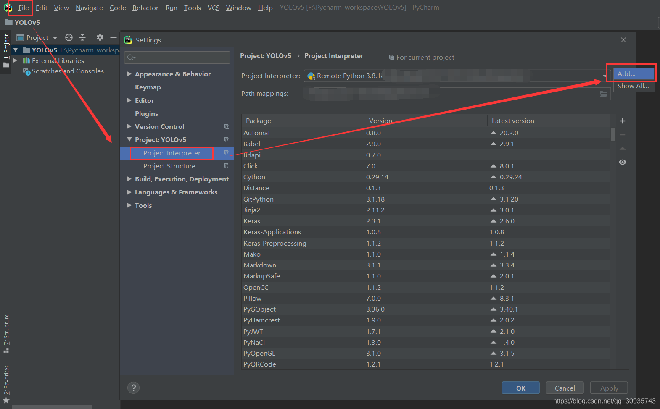This screenshot has height=409, width=660.
Task: Open the Z: Structure side tool tab
Action: (x=6, y=333)
